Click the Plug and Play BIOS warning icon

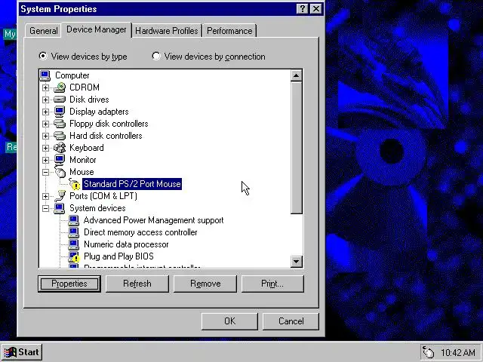pyautogui.click(x=74, y=256)
